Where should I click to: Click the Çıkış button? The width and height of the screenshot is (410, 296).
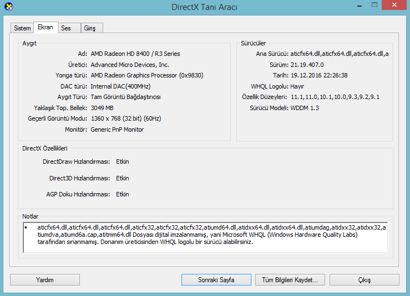click(x=365, y=279)
